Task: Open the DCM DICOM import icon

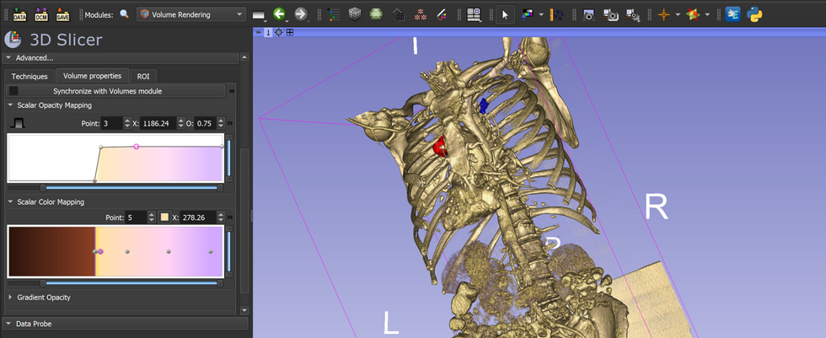Action: point(41,14)
